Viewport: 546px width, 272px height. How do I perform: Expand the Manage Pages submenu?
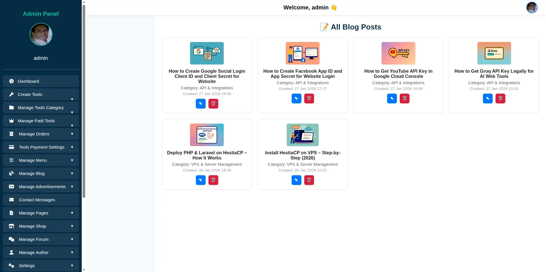(72, 213)
